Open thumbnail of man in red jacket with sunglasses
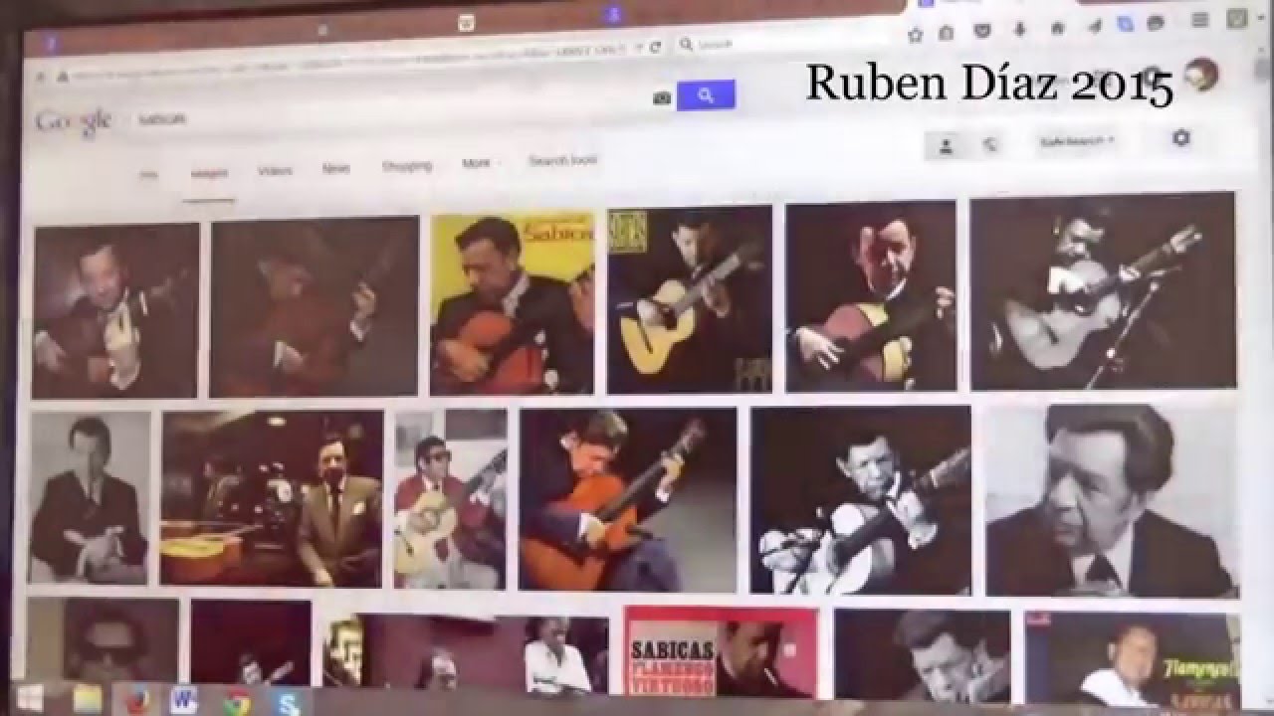Image resolution: width=1274 pixels, height=716 pixels. [450, 500]
